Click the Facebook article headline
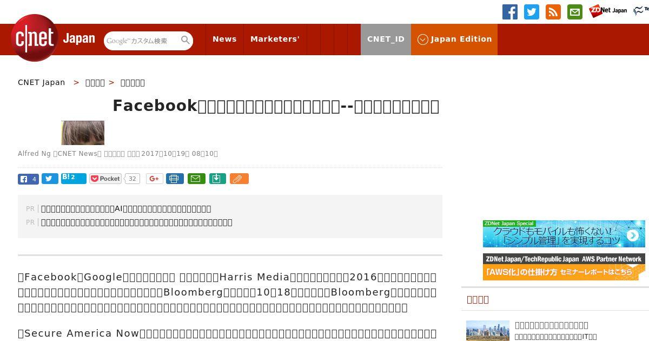 tap(276, 106)
